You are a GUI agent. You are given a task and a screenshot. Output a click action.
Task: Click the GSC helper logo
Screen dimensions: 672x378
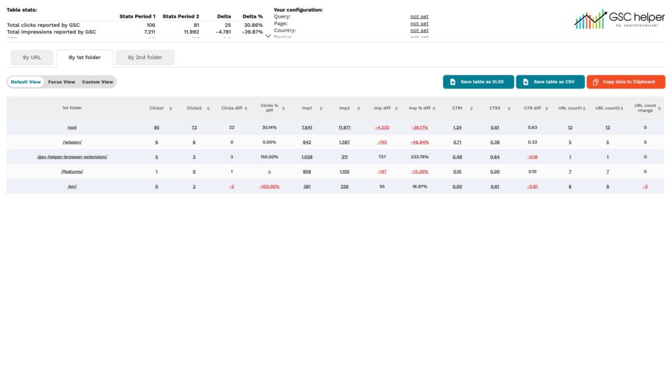(x=619, y=20)
